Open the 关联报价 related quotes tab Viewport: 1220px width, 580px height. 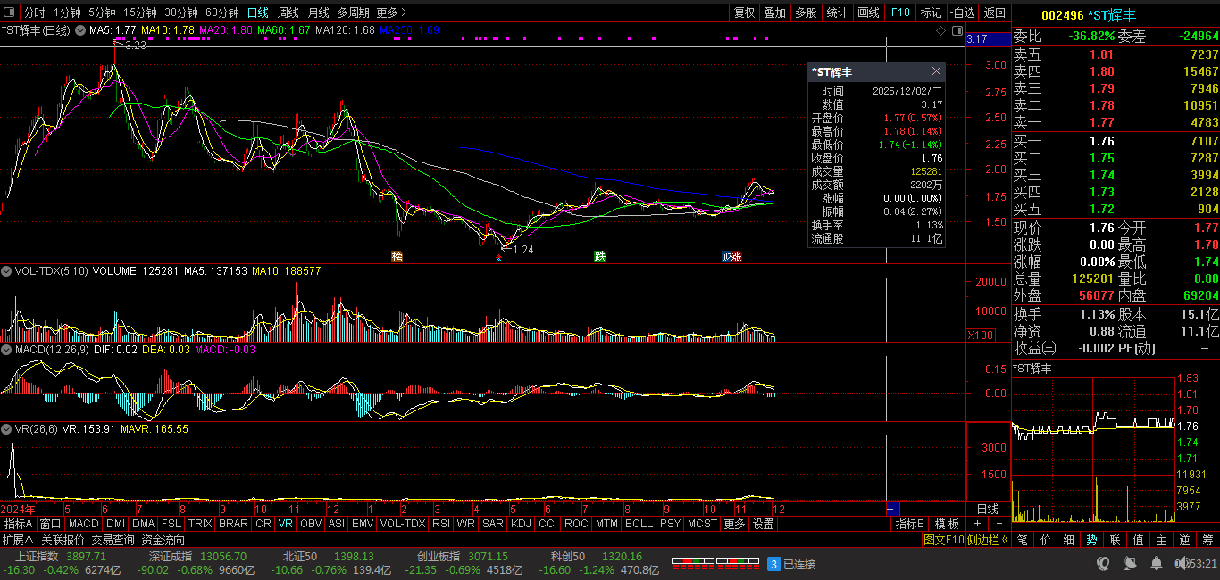point(63,540)
